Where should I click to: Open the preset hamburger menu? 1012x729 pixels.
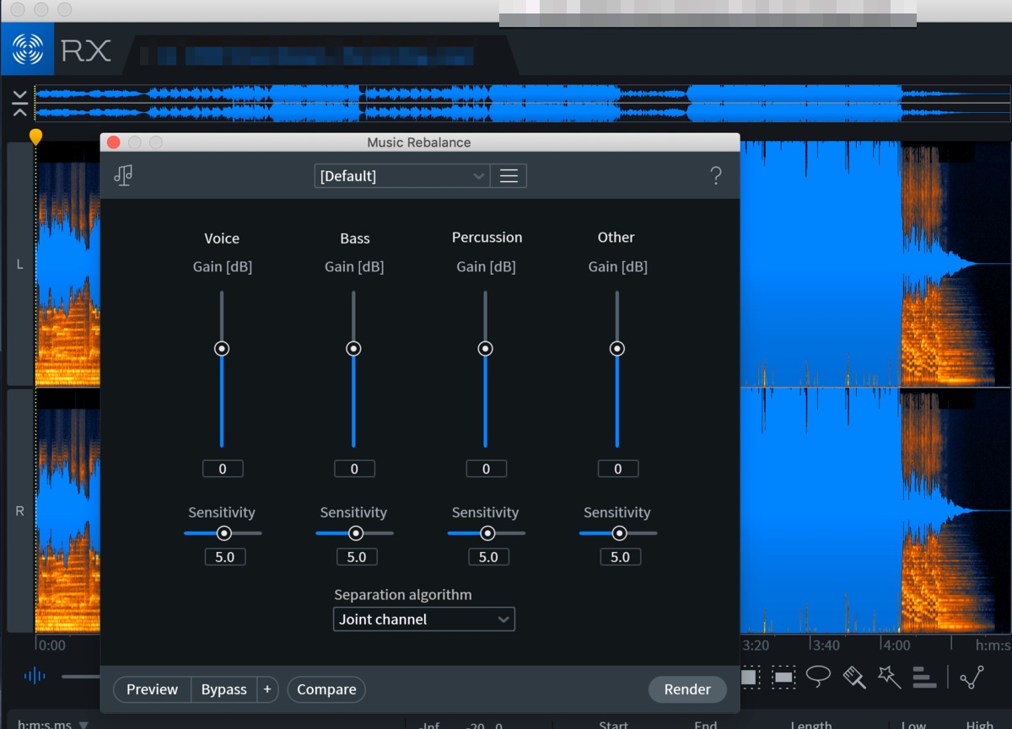509,175
